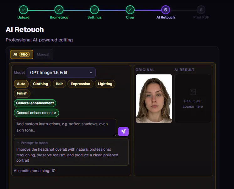Select the Auto category chip

(x=21, y=84)
